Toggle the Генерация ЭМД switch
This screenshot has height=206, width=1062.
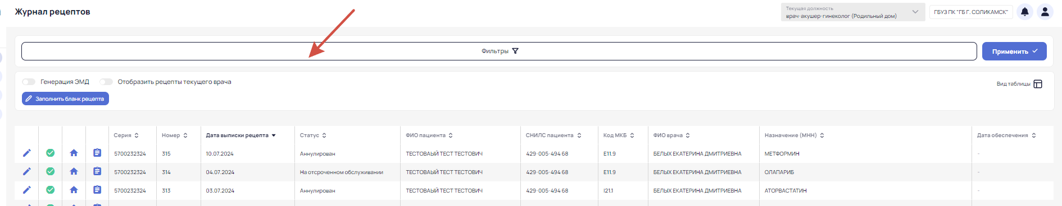point(29,82)
